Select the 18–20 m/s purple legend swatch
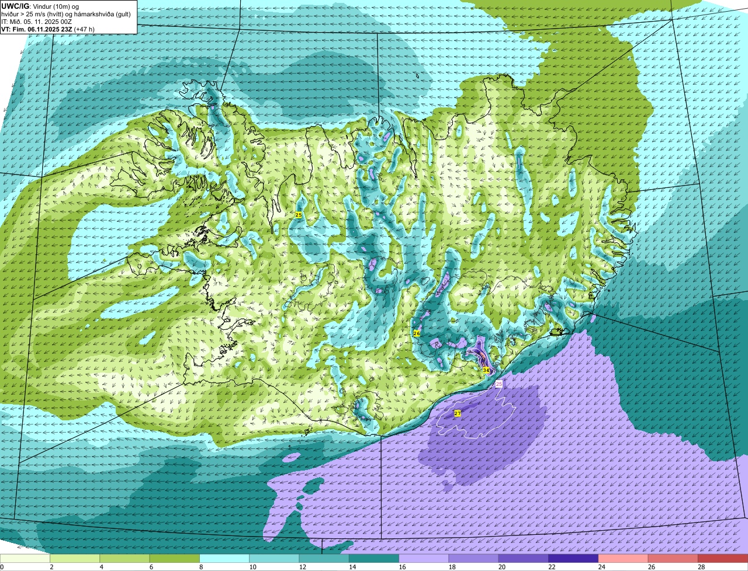This screenshot has width=748, height=571. click(474, 559)
